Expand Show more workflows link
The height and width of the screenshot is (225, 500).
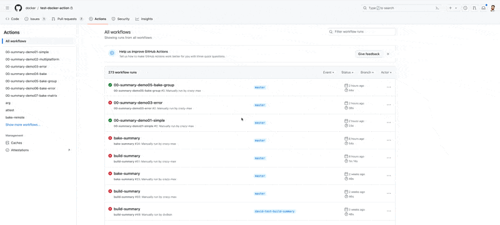(x=23, y=124)
